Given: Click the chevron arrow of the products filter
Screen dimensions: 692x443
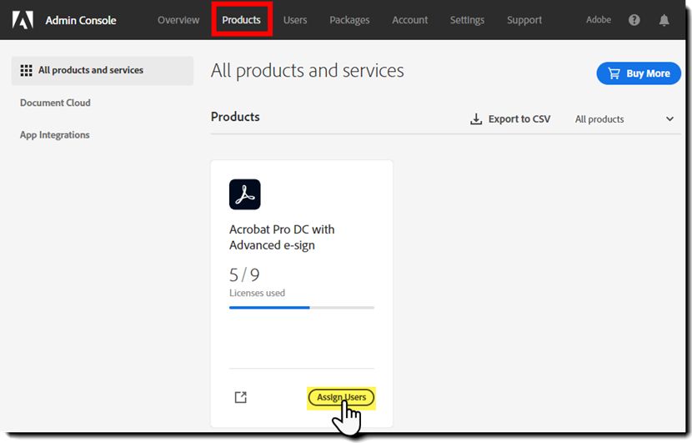Looking at the screenshot, I should (x=669, y=119).
